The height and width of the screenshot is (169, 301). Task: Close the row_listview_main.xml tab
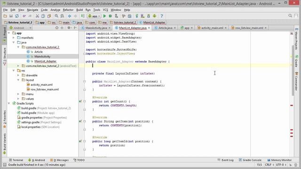(265, 28)
